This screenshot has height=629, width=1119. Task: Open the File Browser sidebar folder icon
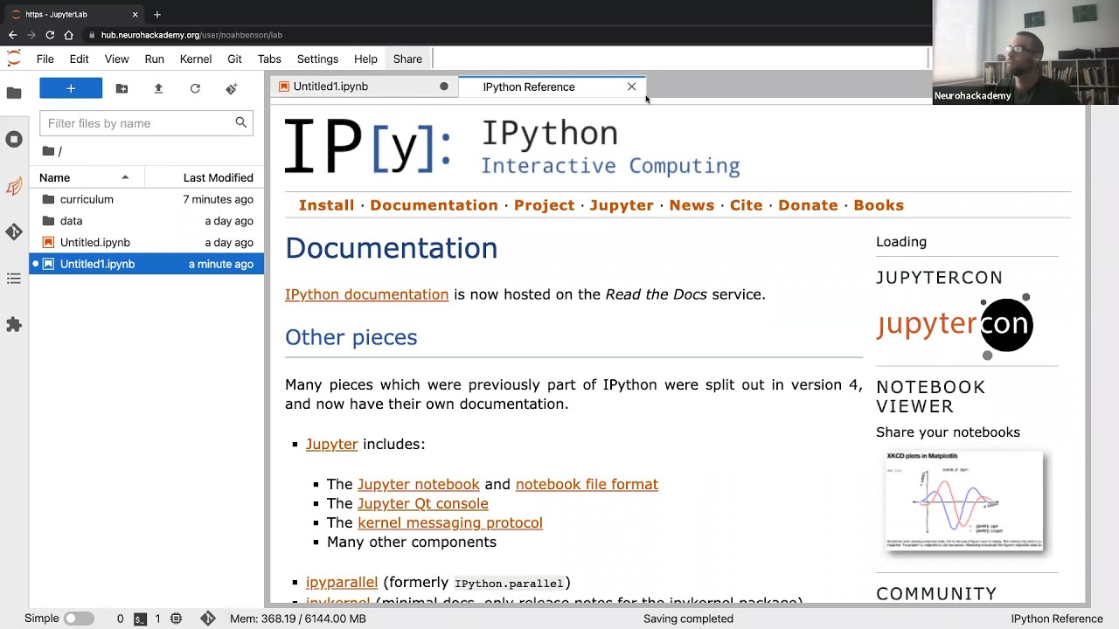[x=14, y=93]
